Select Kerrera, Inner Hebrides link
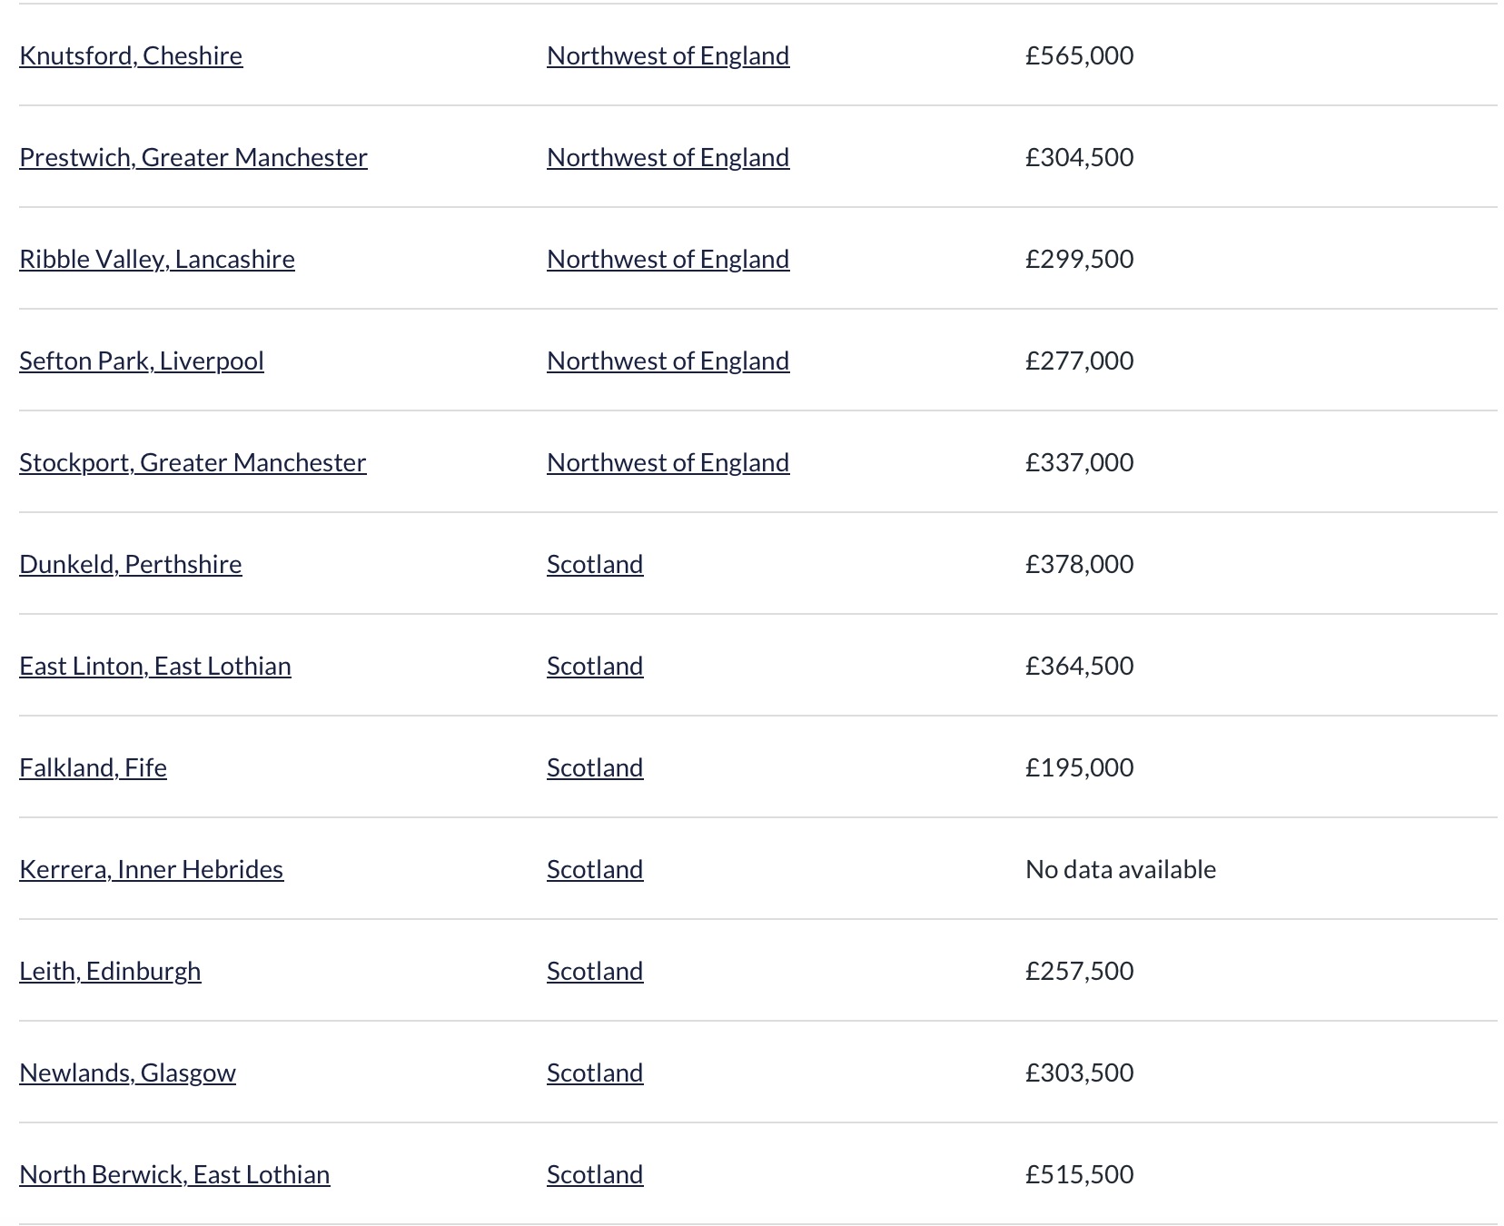This screenshot has height=1226, width=1504. (x=151, y=869)
